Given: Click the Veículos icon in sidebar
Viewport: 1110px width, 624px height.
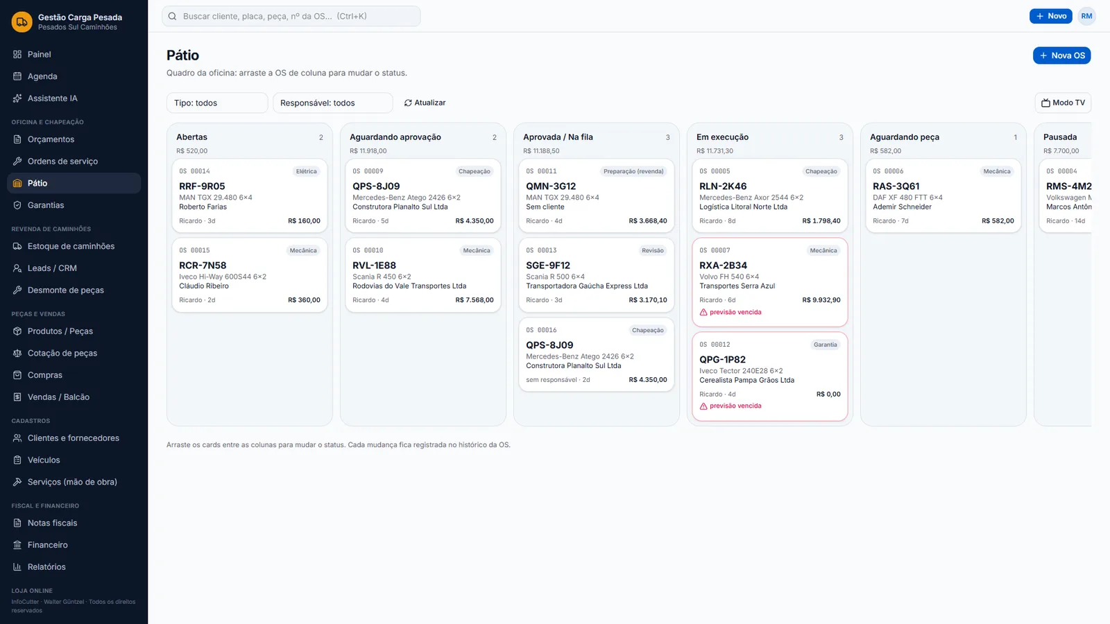Looking at the screenshot, I should (17, 460).
